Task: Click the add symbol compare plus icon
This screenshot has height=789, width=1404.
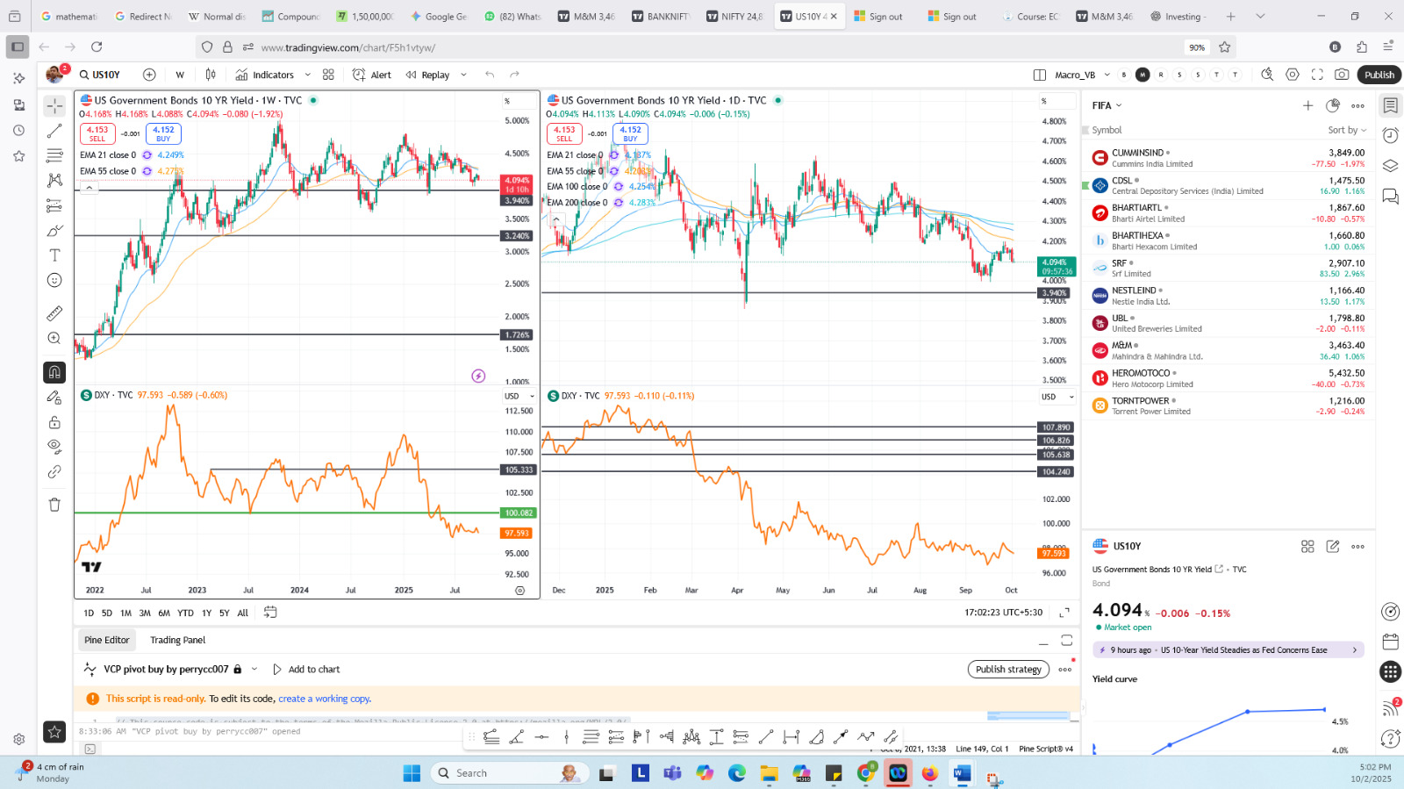Action: [x=149, y=75]
